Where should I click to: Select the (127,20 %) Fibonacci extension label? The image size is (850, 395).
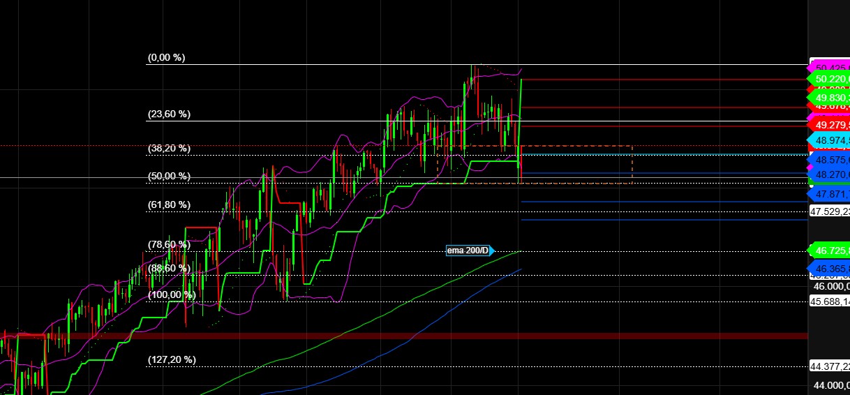pos(172,360)
